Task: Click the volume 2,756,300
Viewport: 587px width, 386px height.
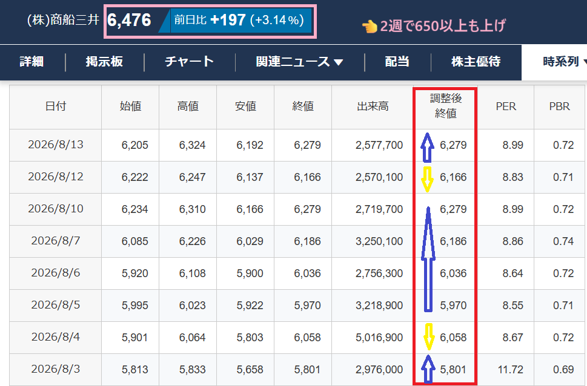Action: [x=379, y=273]
